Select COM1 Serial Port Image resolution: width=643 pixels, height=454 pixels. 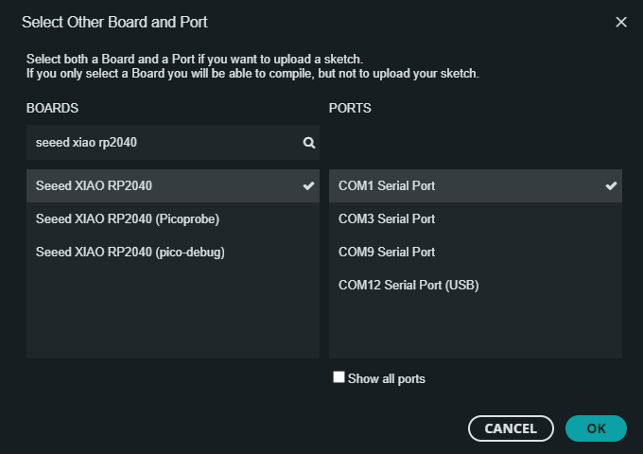tap(476, 185)
